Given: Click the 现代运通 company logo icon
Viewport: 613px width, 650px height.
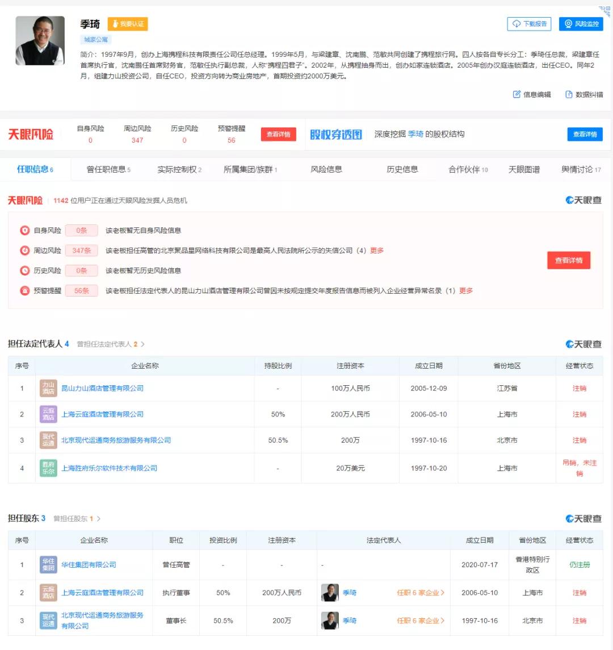Looking at the screenshot, I should [x=48, y=440].
